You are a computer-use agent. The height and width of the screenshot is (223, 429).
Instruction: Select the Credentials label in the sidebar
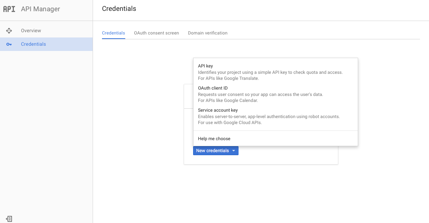click(x=33, y=44)
